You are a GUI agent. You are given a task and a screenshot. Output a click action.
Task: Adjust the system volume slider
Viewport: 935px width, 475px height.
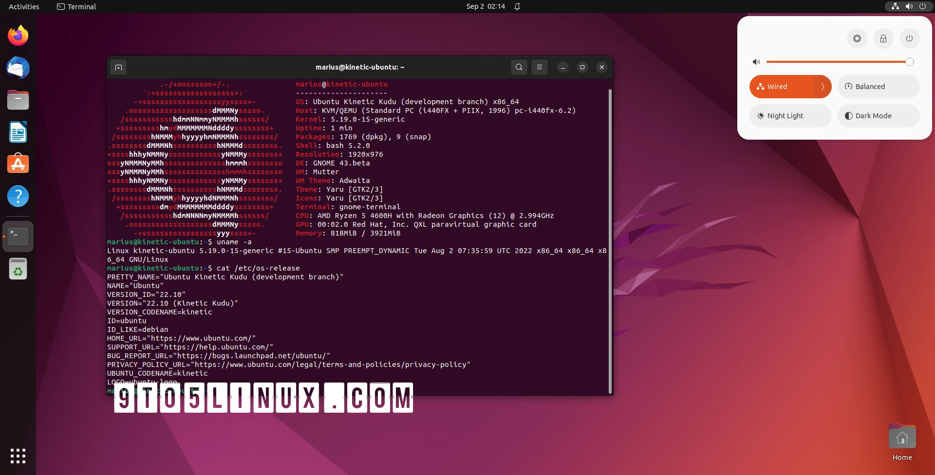click(x=840, y=61)
